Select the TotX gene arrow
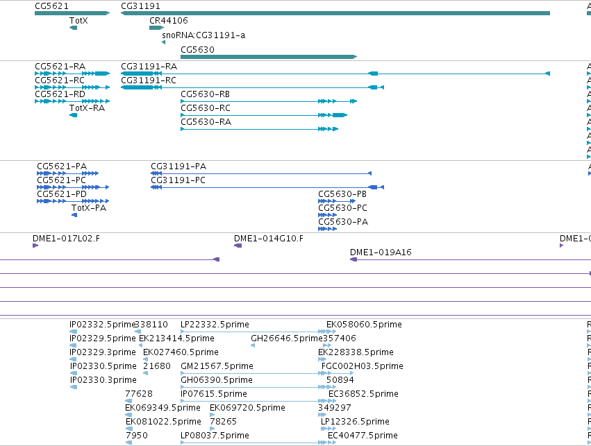 (74, 28)
